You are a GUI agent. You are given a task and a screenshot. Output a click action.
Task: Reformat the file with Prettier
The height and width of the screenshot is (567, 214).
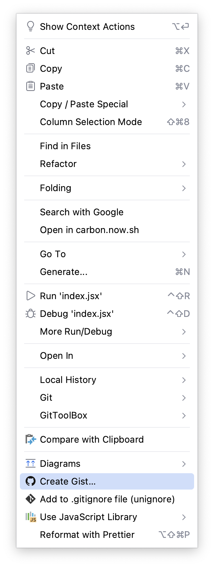(x=87, y=534)
